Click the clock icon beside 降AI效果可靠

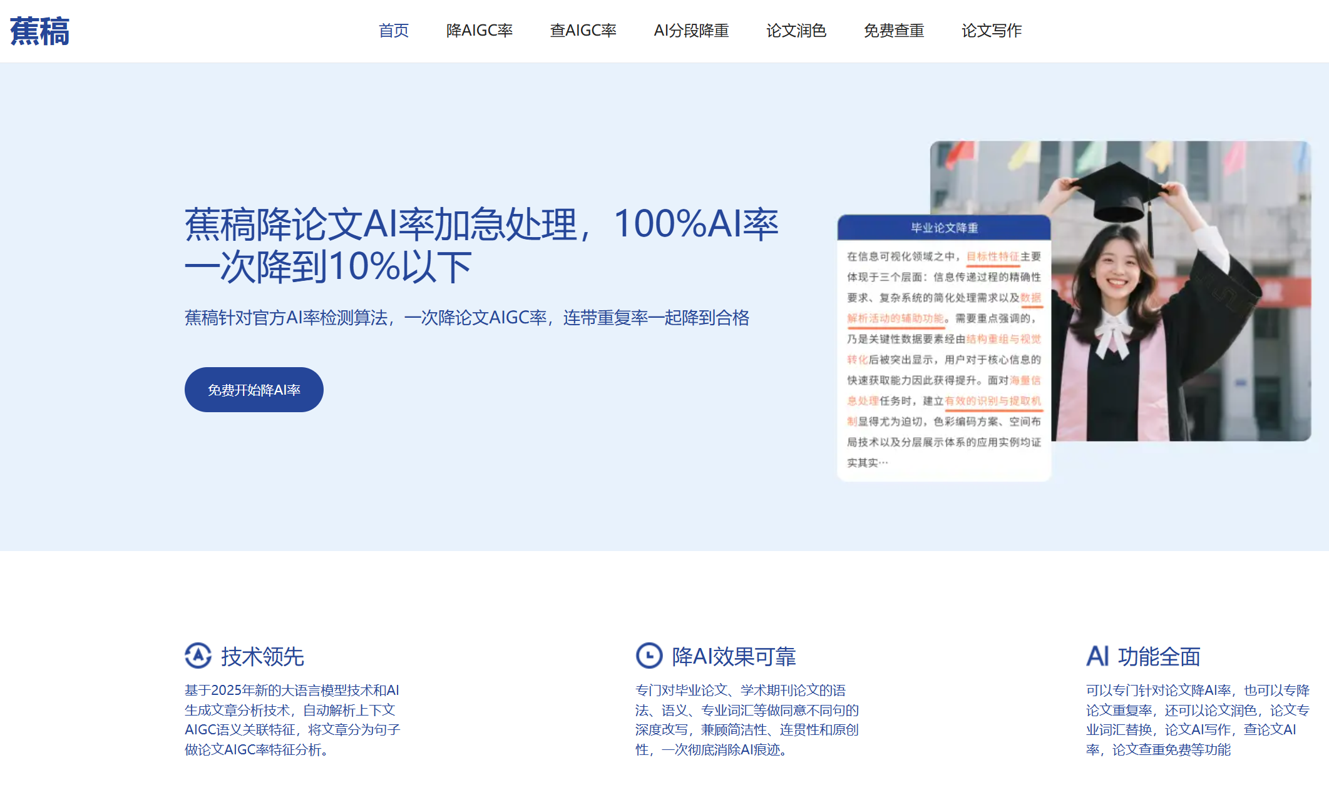pyautogui.click(x=649, y=656)
